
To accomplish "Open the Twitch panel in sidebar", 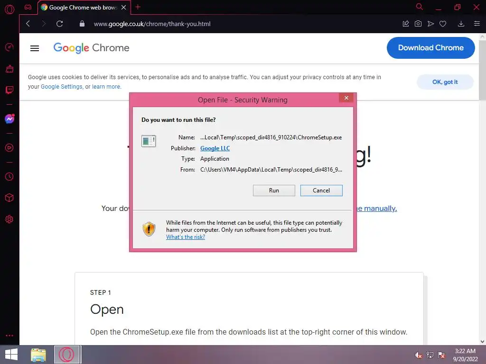I will 9,90.
